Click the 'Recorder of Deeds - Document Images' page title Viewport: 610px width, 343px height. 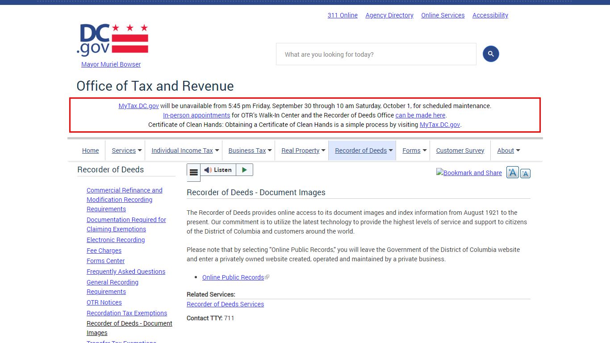(x=256, y=192)
